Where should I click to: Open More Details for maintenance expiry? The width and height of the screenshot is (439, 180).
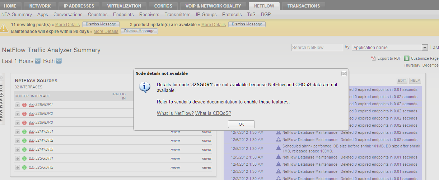pos(106,31)
